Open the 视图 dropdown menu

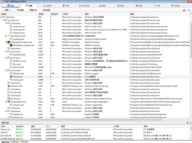[7, 10]
